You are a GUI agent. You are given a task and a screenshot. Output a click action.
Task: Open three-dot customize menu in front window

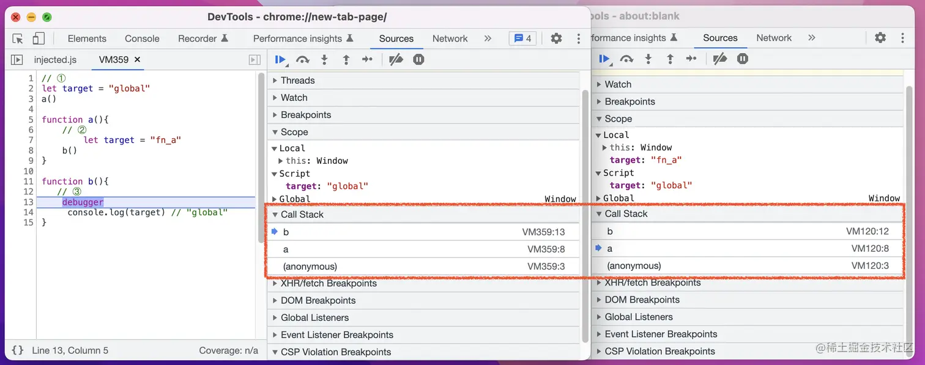click(579, 39)
